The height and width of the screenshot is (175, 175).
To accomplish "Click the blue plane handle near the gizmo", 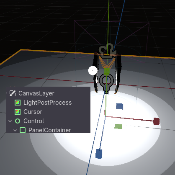I will [120, 106].
